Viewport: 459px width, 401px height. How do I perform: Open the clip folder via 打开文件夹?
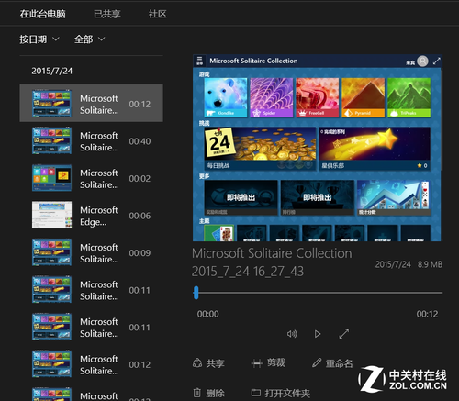coord(281,393)
